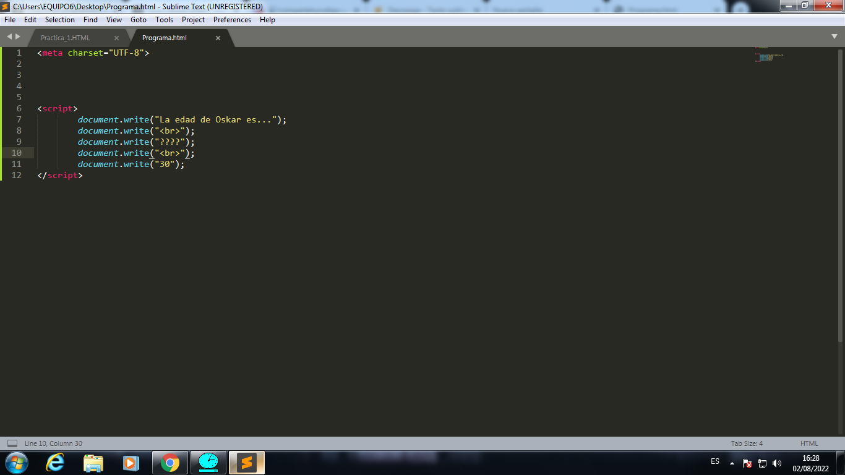Launch Internet Explorer from taskbar
This screenshot has width=845, height=475.
(55, 463)
